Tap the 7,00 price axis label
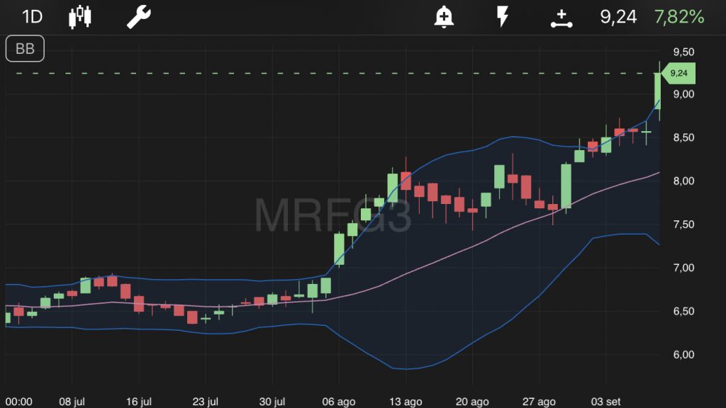Image resolution: width=726 pixels, height=408 pixels. point(683,268)
